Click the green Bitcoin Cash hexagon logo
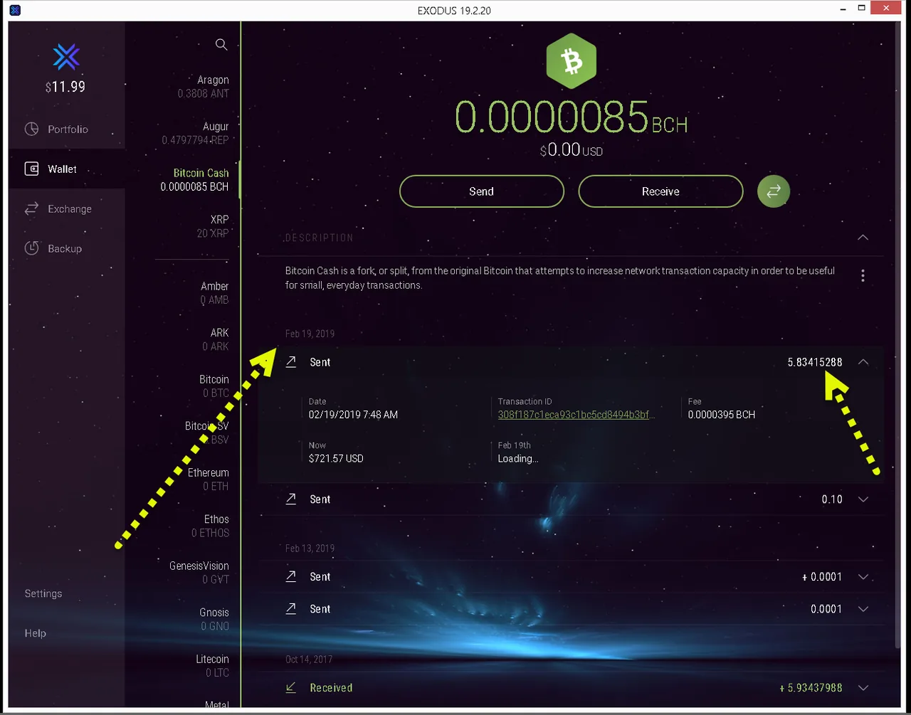Viewport: 911px width, 715px height. click(x=572, y=63)
